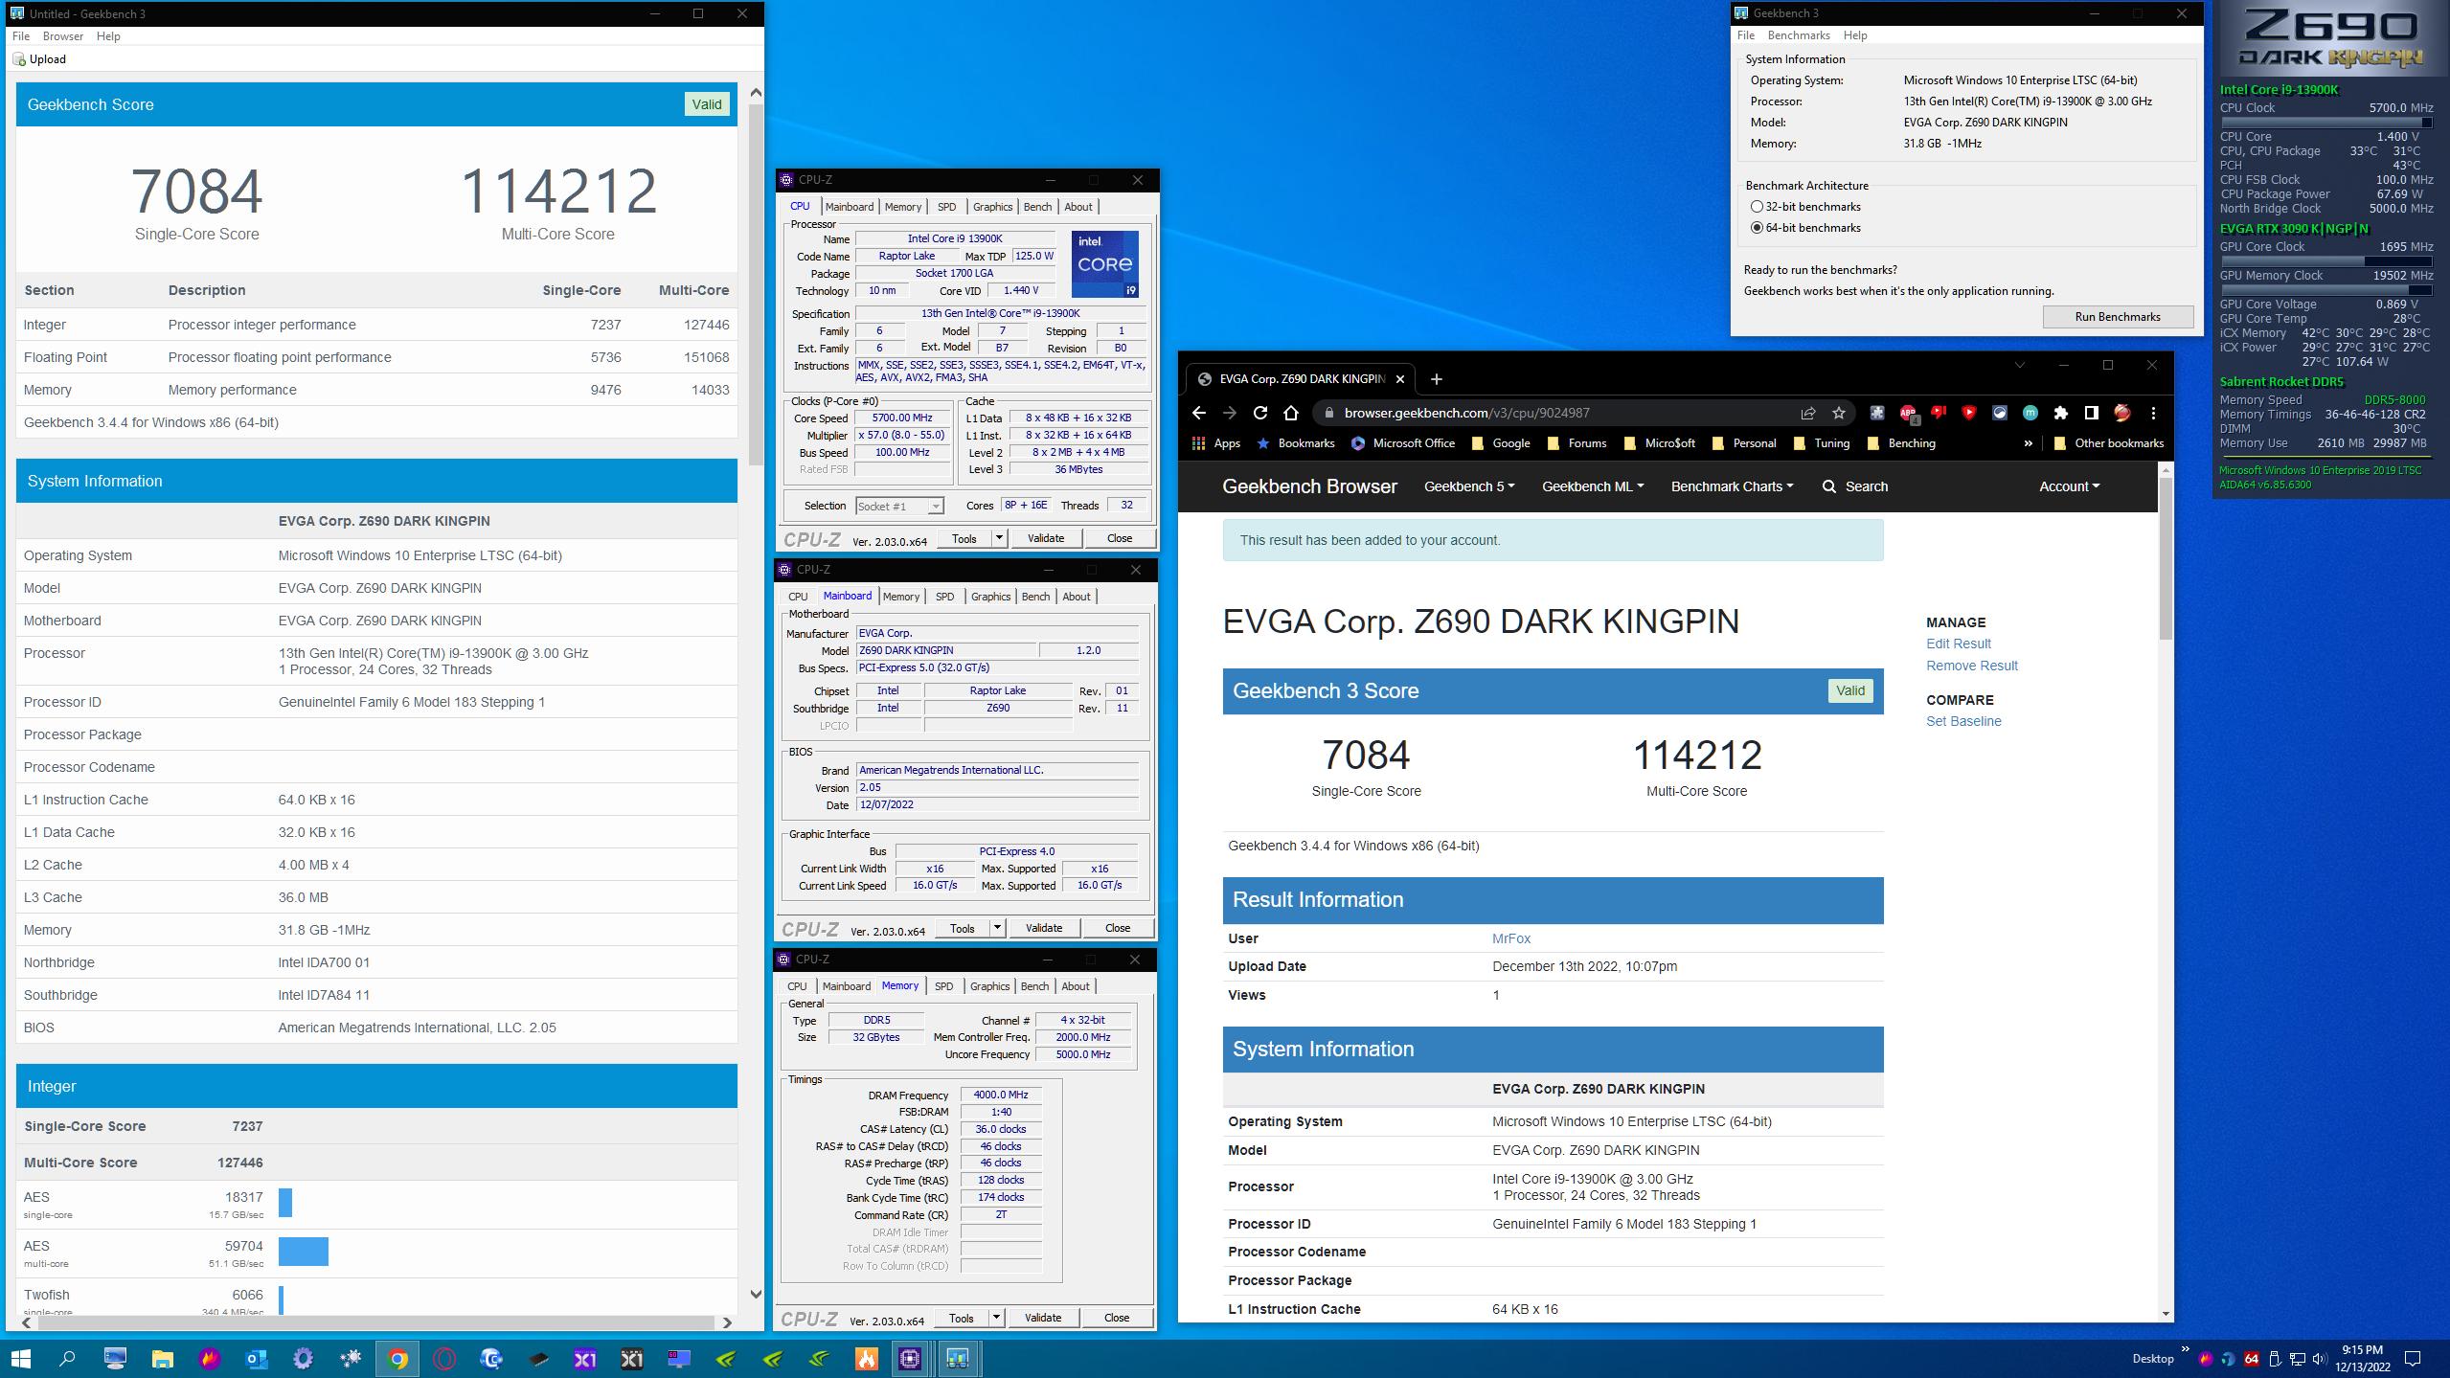Open Benchmark Charts dropdown menu
The height and width of the screenshot is (1378, 2450).
[1733, 486]
